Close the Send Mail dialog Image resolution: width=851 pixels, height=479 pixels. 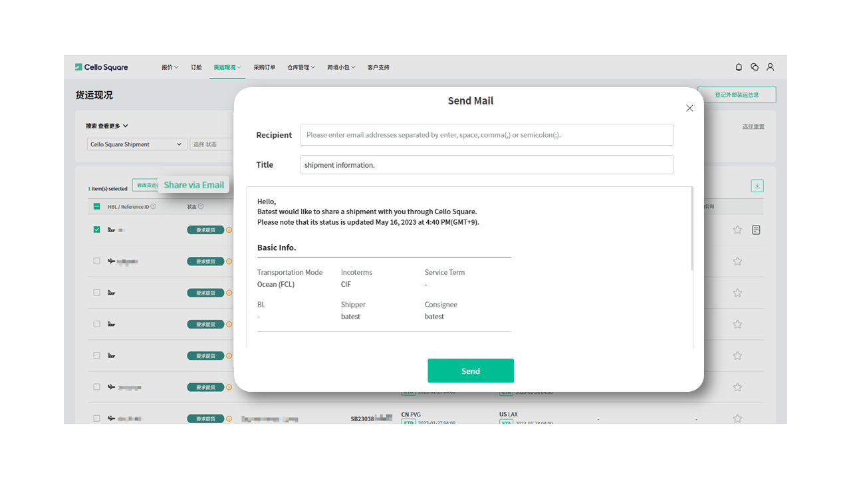(689, 108)
